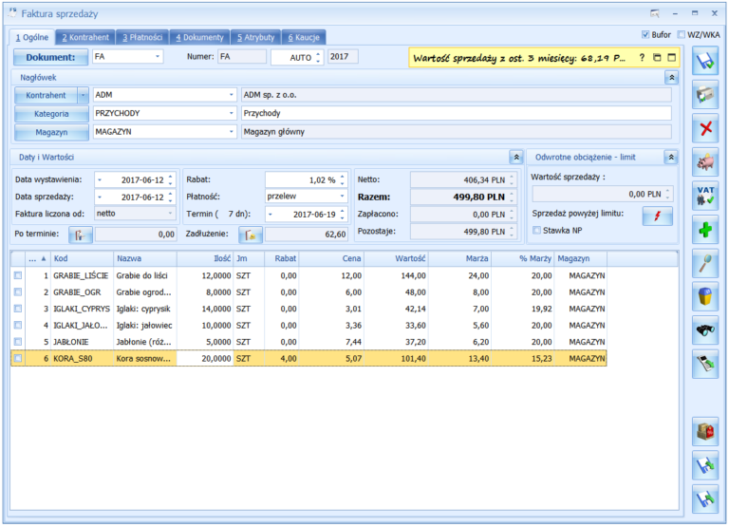Click the Kategoria button
The height and width of the screenshot is (527, 729).
pyautogui.click(x=51, y=114)
